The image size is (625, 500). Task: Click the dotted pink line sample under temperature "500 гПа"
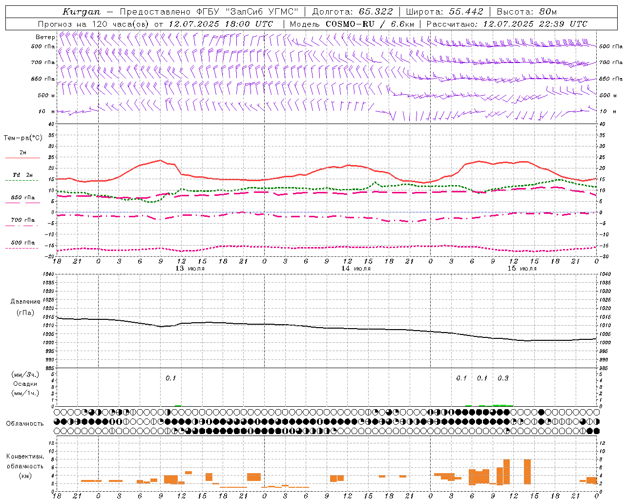[21, 249]
